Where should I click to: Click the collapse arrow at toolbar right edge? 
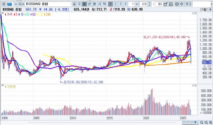click(x=212, y=4)
